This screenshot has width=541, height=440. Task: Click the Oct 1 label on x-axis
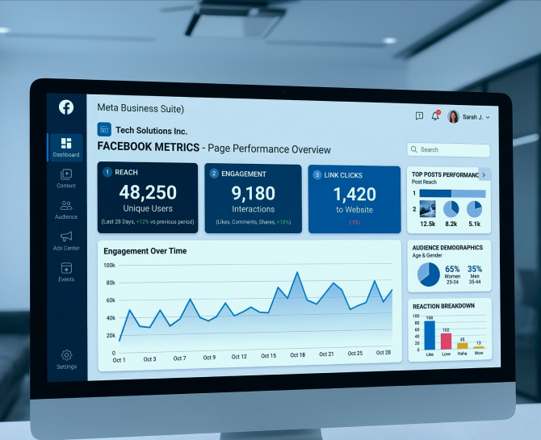point(119,360)
